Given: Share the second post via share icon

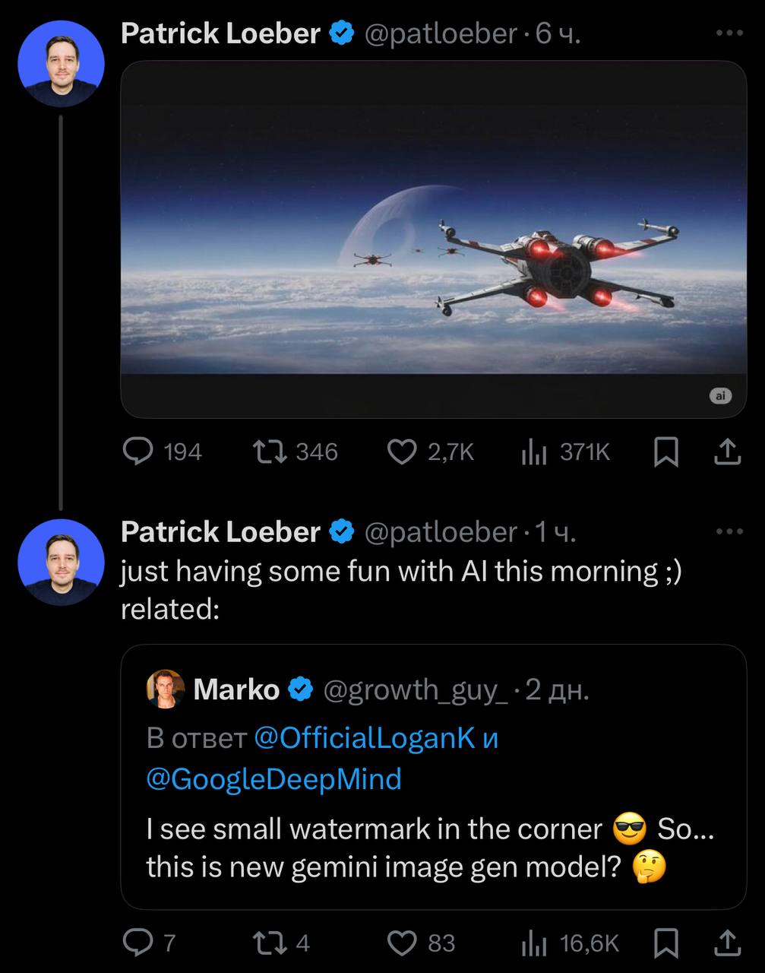Looking at the screenshot, I should 727,943.
